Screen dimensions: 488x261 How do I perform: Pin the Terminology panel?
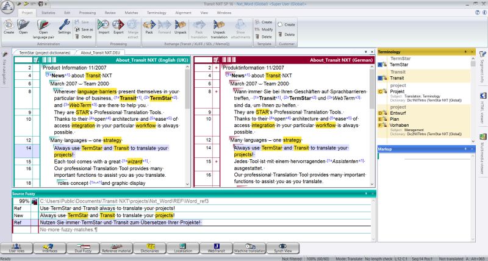click(465, 52)
